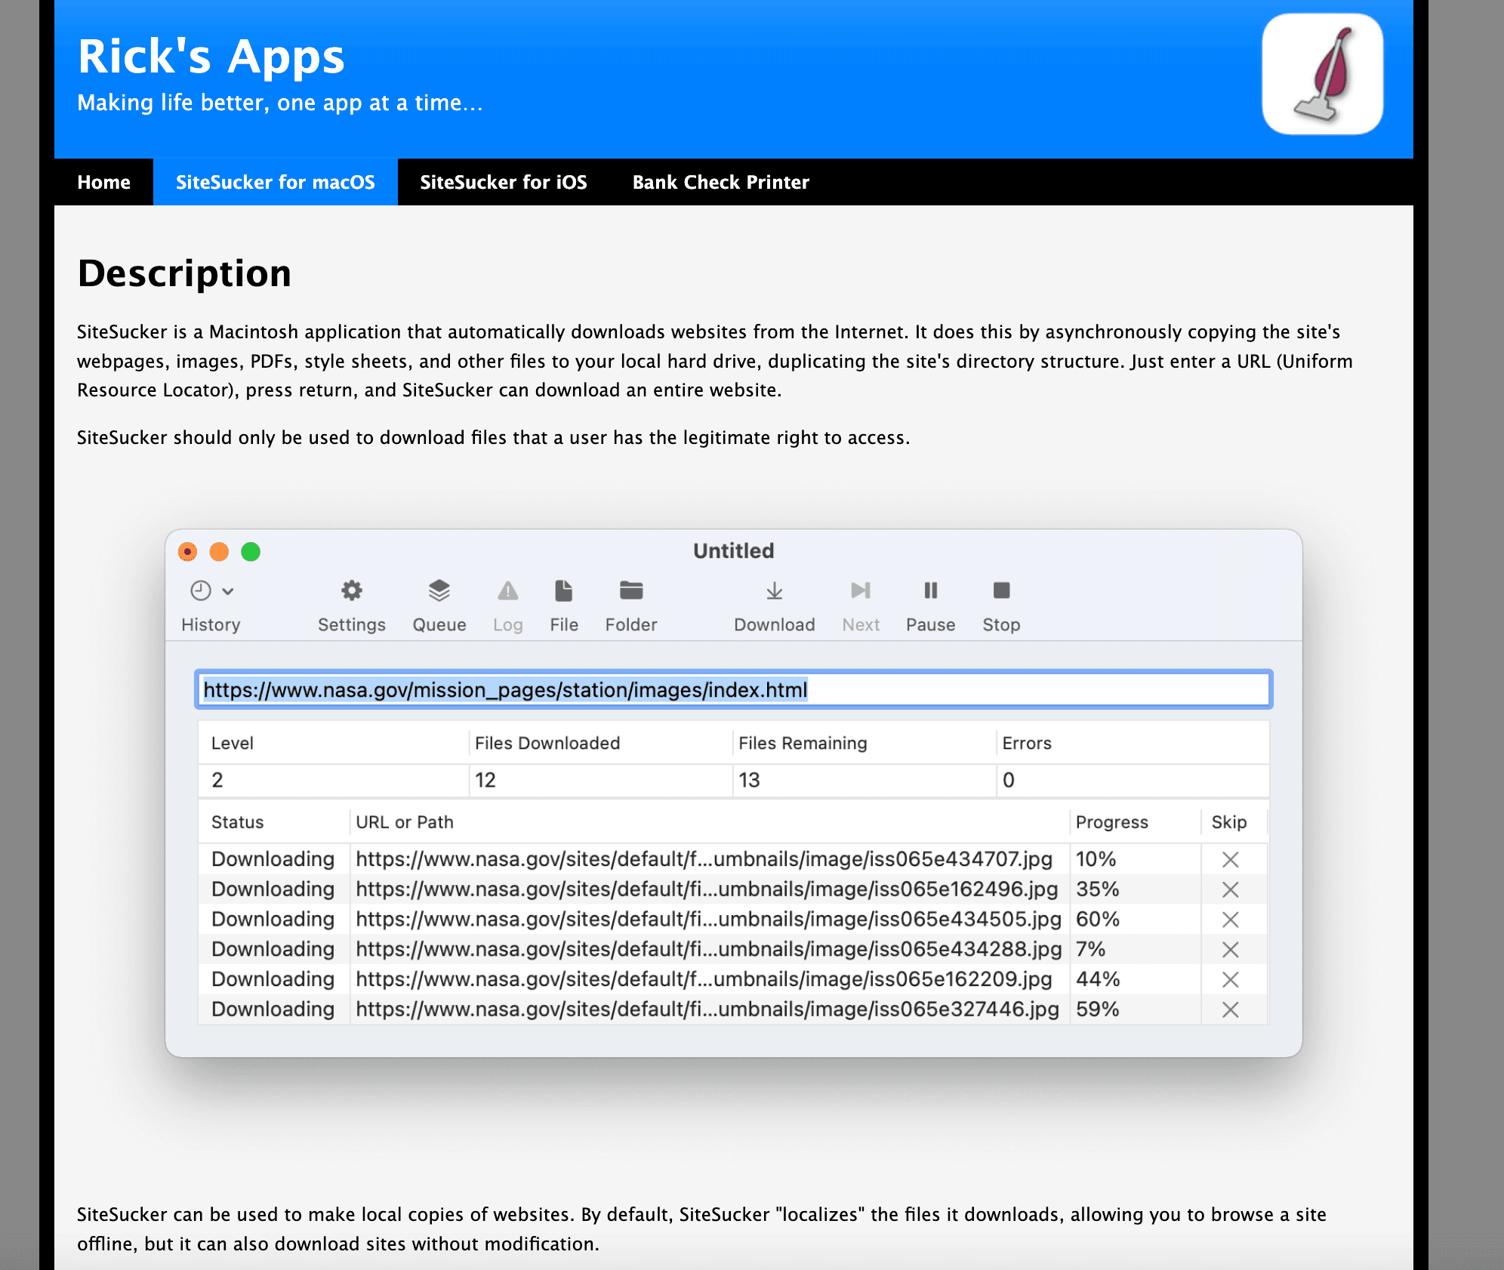Click the 59% progress value

pyautogui.click(x=1098, y=1010)
